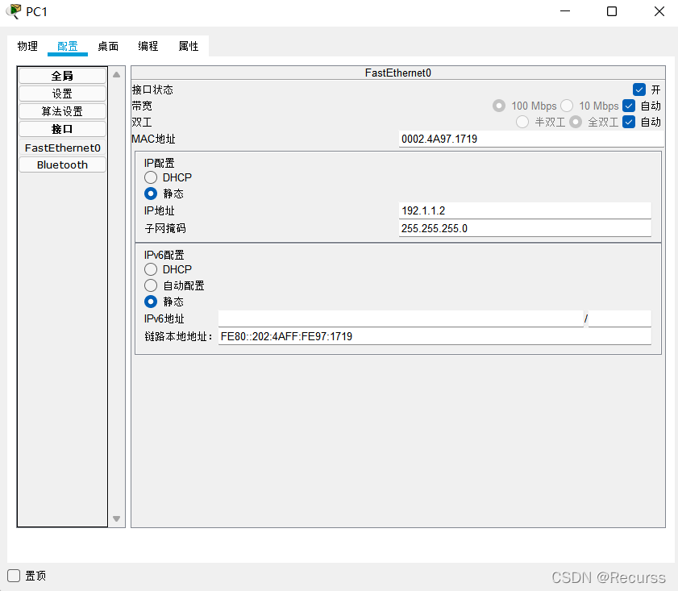Viewport: 678px width, 591px height.
Task: Click the 链路本地地址 field
Action: point(435,336)
